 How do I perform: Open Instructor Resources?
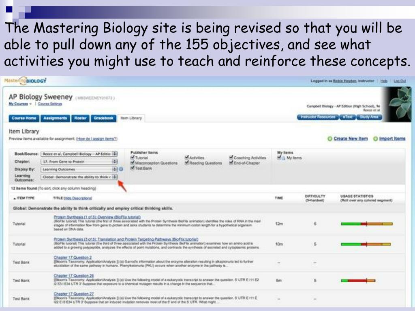point(318,117)
